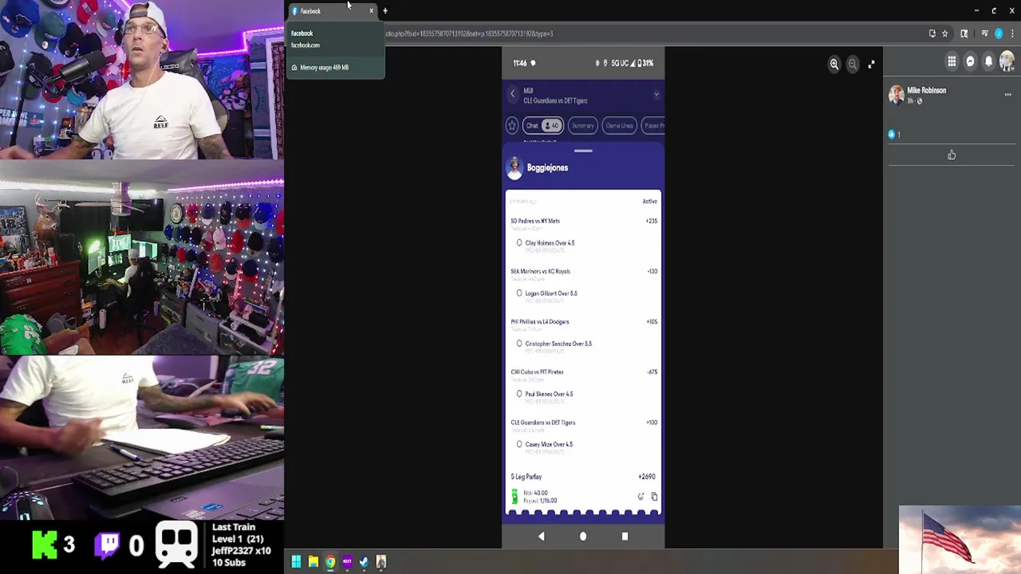
Task: Select the Summary tab
Action: [582, 125]
